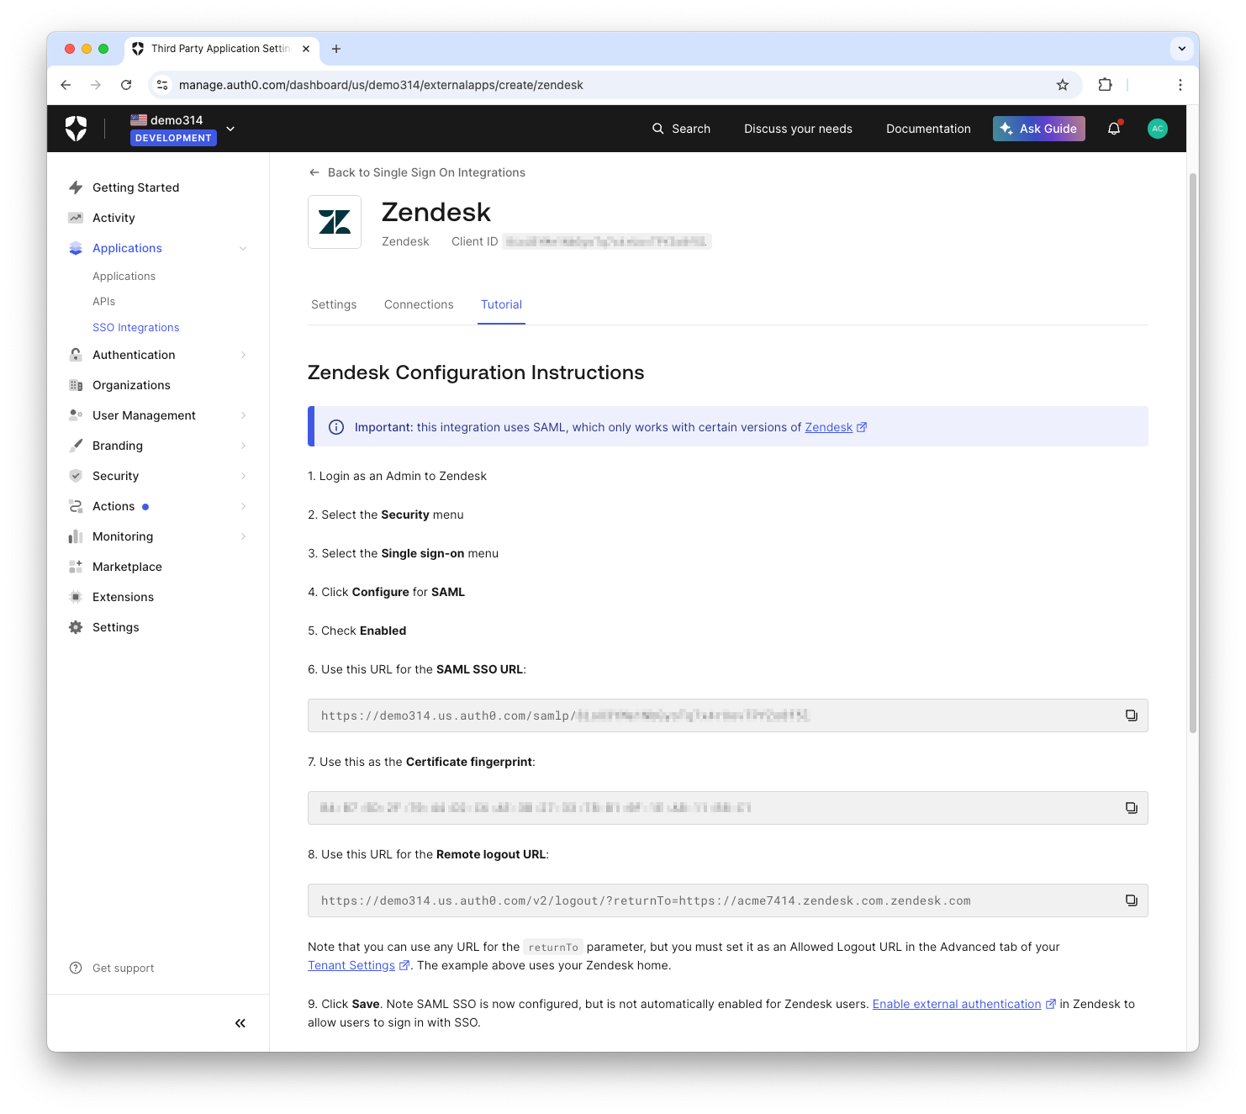Image resolution: width=1246 pixels, height=1114 pixels.
Task: Go to Getting Started
Action: [135, 187]
